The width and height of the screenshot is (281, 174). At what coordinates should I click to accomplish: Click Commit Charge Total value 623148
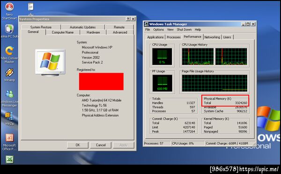coord(190,123)
